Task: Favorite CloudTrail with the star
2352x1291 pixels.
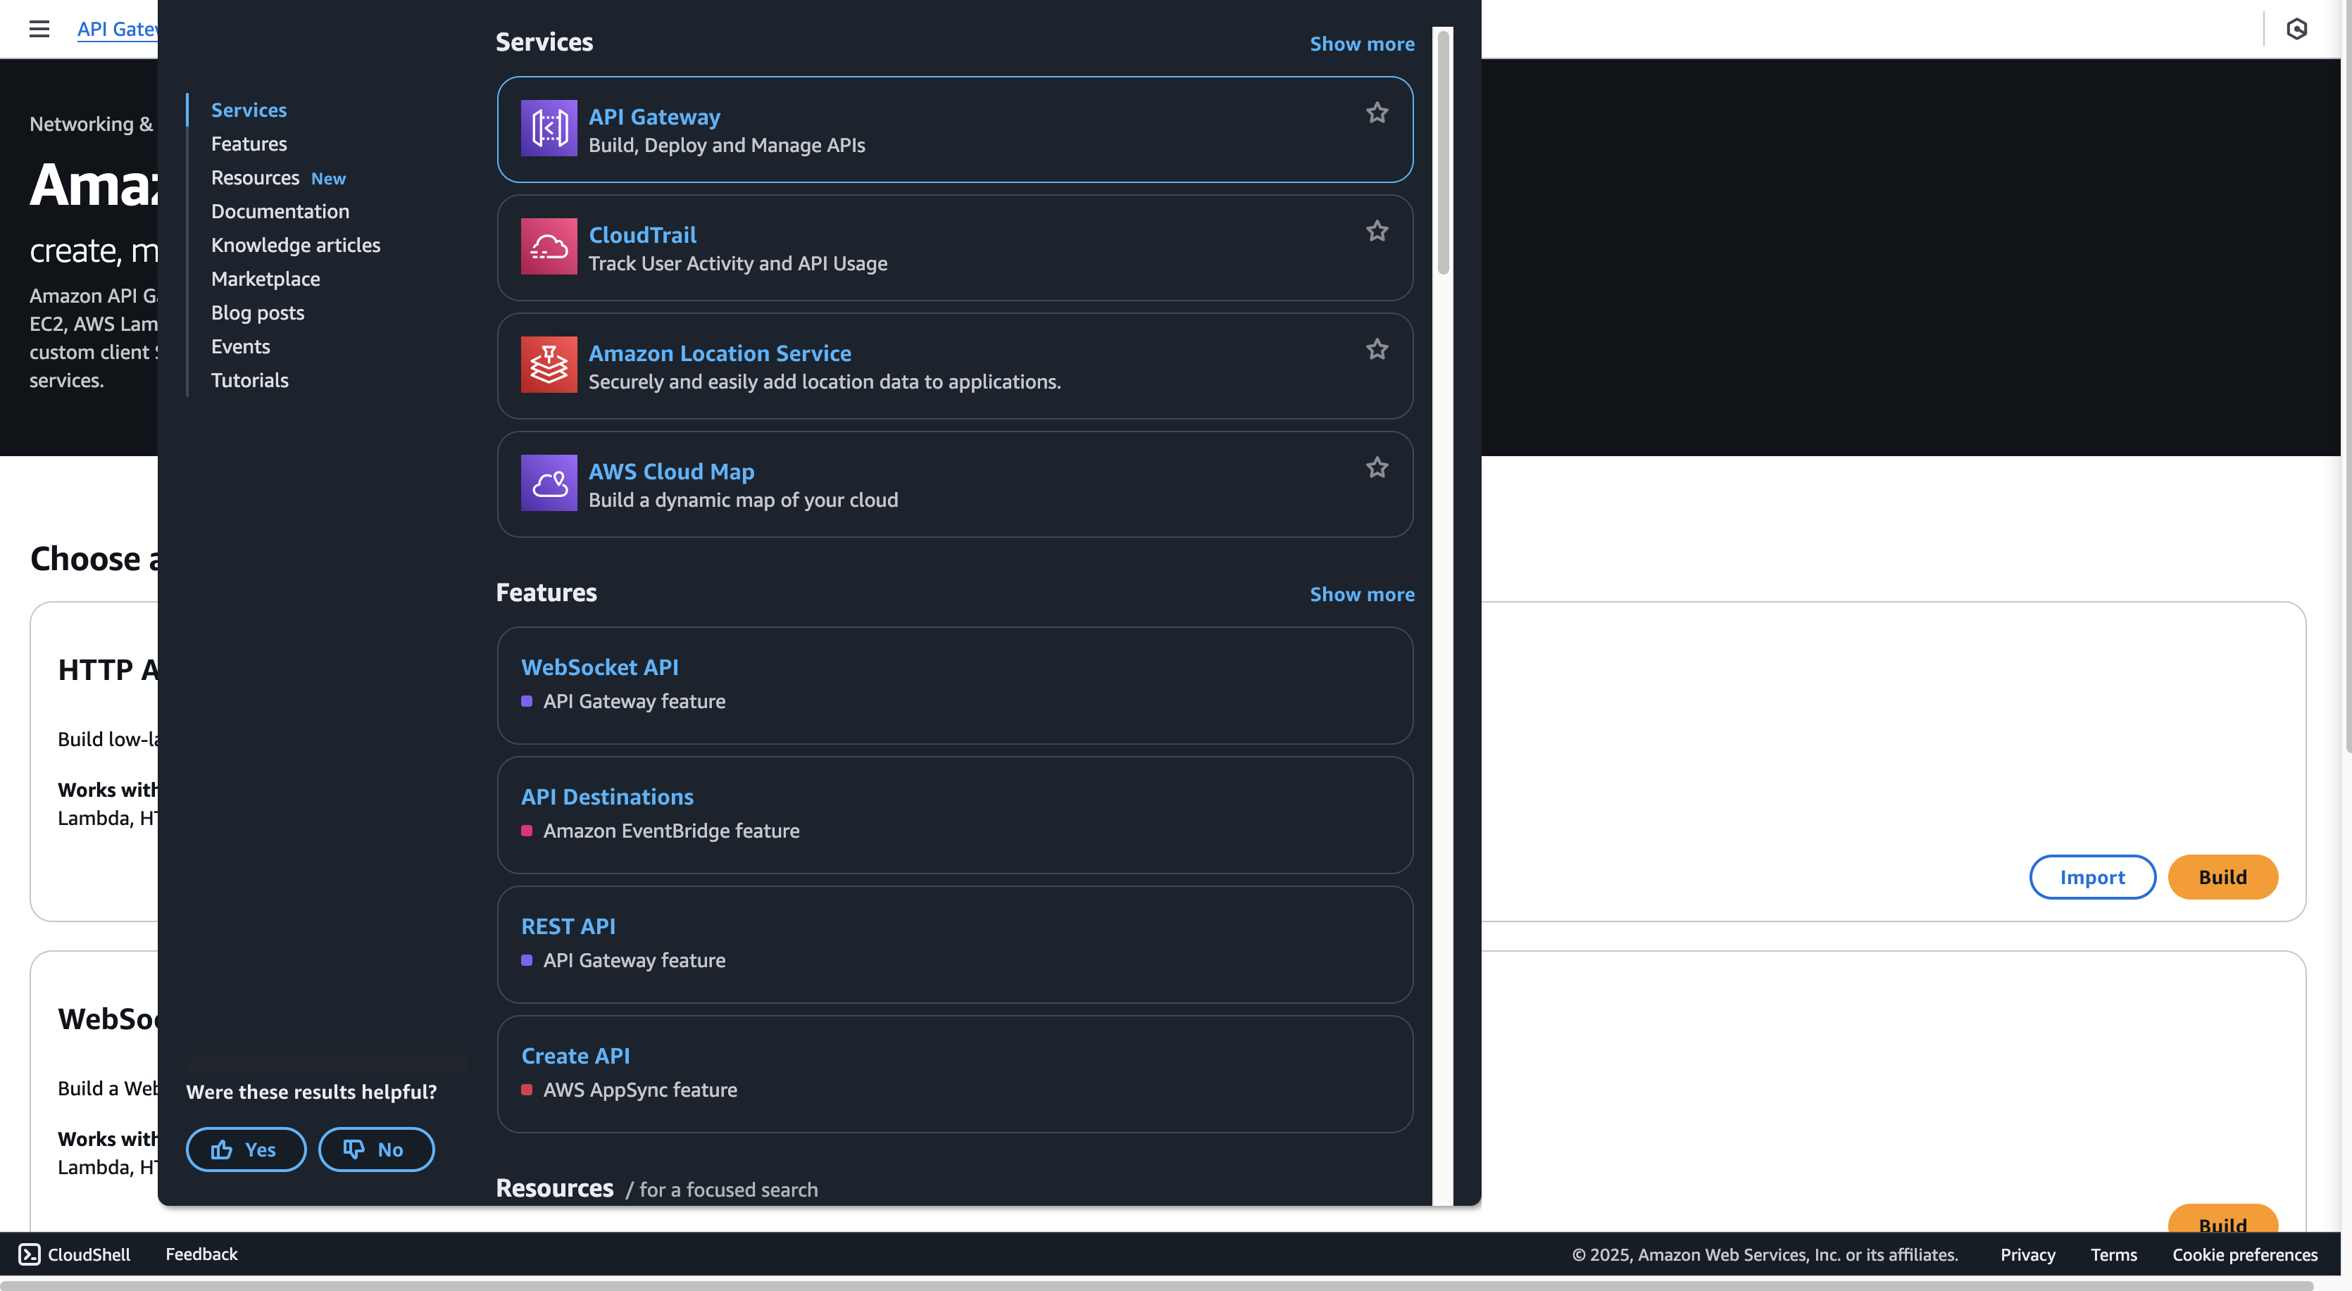Action: (1377, 231)
